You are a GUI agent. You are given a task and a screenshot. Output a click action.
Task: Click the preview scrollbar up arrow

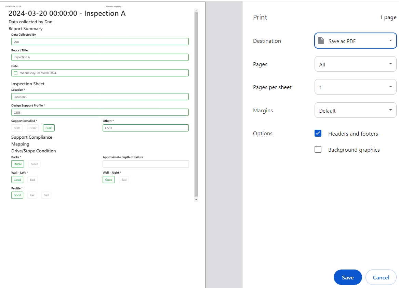point(196,11)
